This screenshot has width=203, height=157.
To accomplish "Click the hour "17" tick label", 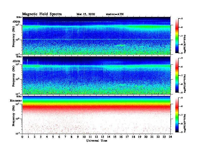I will pyautogui.click(x=127, y=137).
